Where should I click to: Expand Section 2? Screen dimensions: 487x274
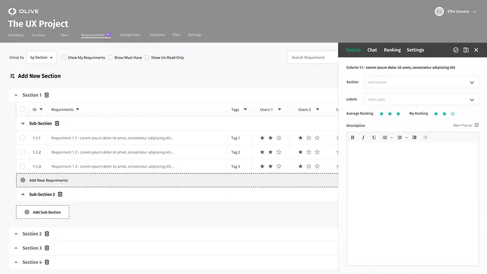[16, 233]
